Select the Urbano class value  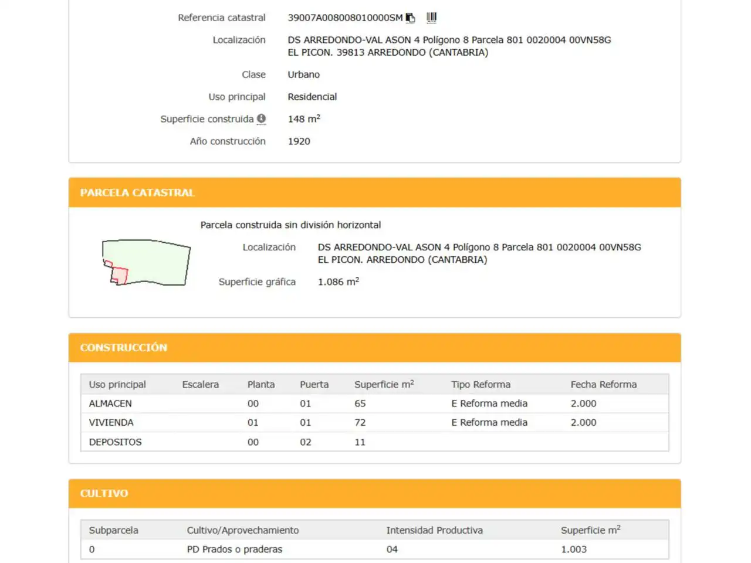click(303, 74)
